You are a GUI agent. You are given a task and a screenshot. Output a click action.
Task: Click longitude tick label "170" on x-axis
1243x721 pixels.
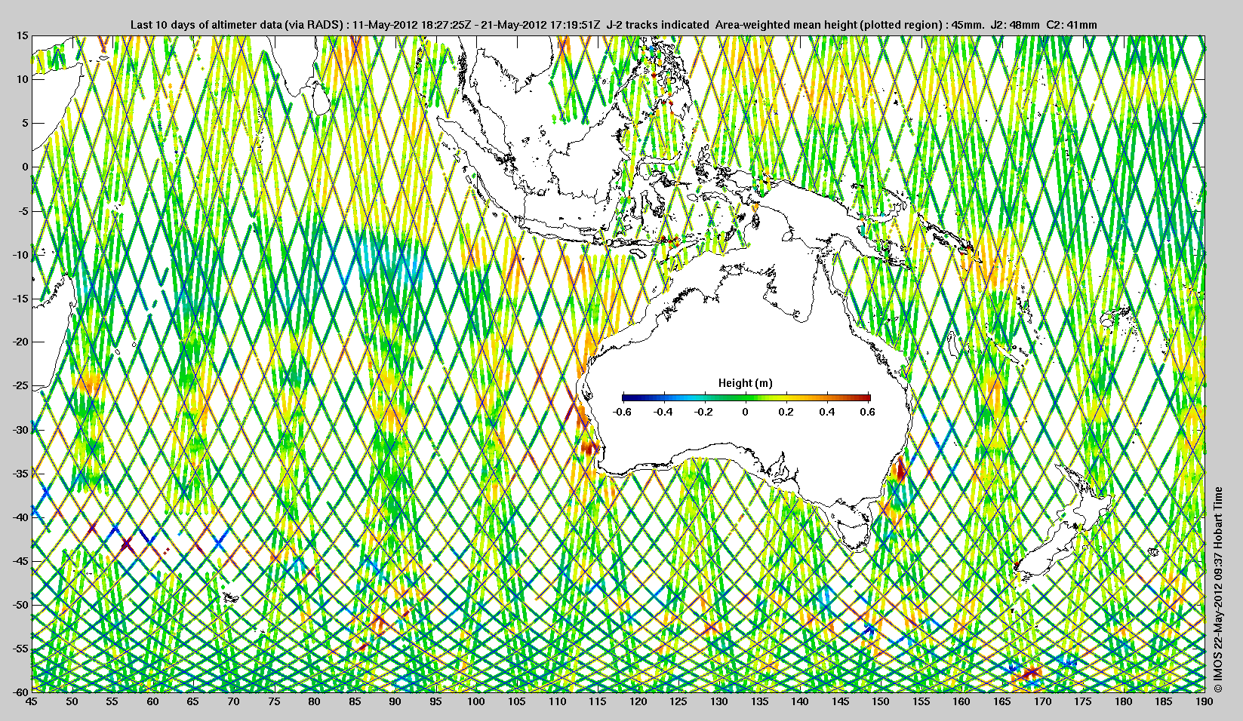(x=1042, y=701)
